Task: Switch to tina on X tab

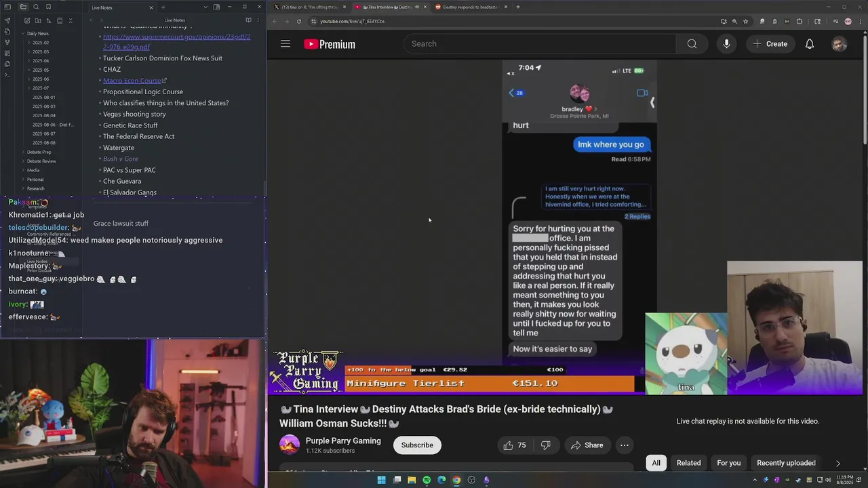Action: pos(311,7)
